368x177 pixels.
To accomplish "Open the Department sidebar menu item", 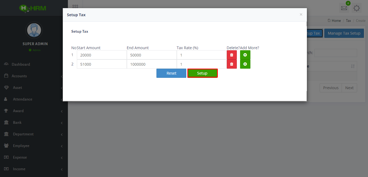I will pos(23,134).
